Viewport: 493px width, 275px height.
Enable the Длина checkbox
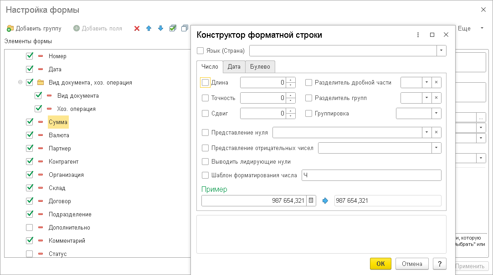(x=205, y=83)
